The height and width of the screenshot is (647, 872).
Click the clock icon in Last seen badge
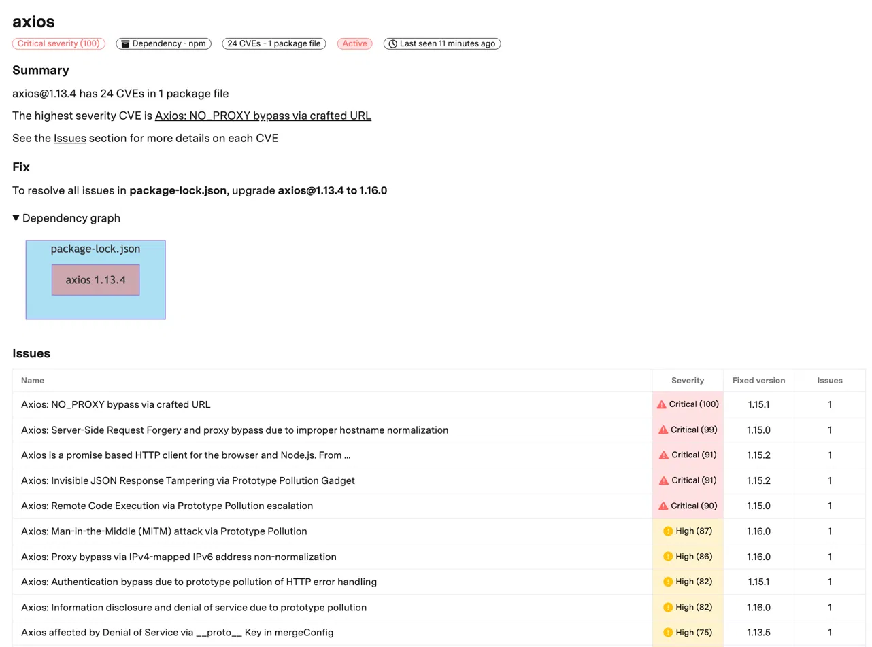392,43
